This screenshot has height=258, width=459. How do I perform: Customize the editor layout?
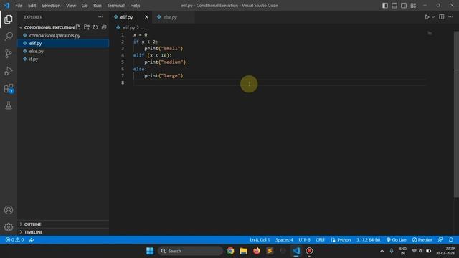tap(413, 6)
